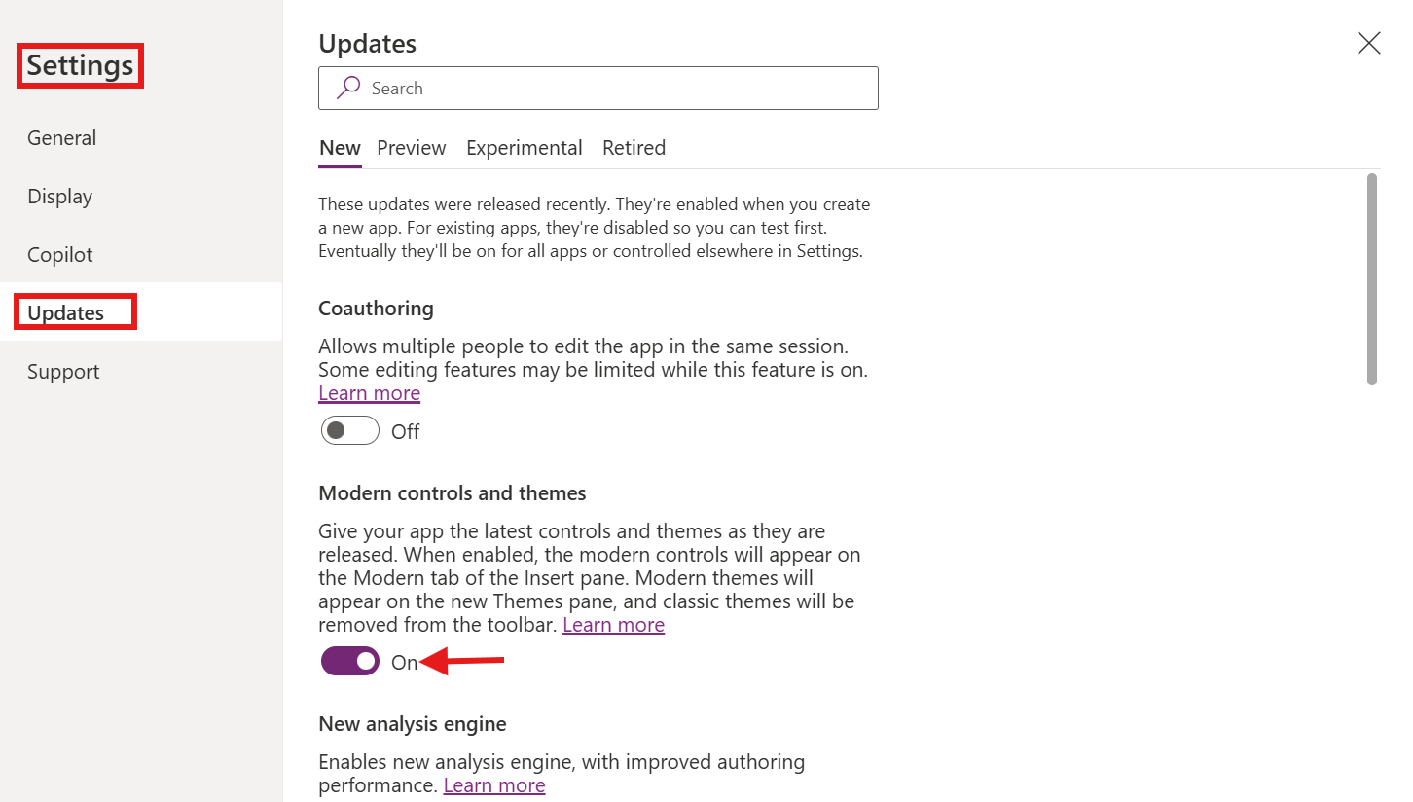Disable the Modern controls and themes toggle
This screenshot has height=802, width=1413.
pos(350,662)
